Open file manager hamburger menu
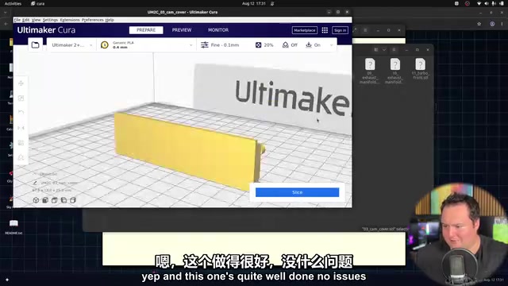Image resolution: width=508 pixels, height=286 pixels. [394, 49]
